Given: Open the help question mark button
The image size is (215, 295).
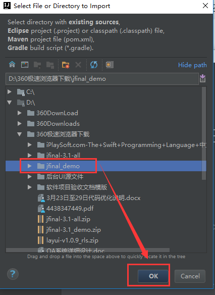Looking at the screenshot, I should click(x=13, y=274).
